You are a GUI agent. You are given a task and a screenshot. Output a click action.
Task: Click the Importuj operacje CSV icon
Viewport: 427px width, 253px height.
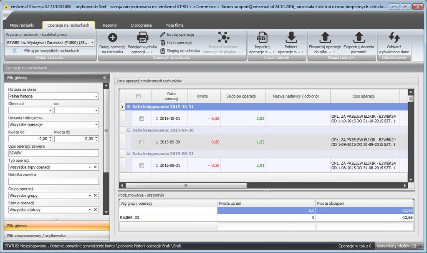[262, 37]
